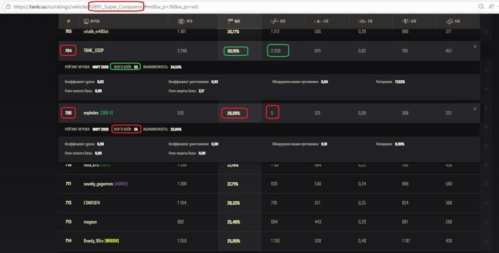Expand row 713 mageon details

[486, 222]
